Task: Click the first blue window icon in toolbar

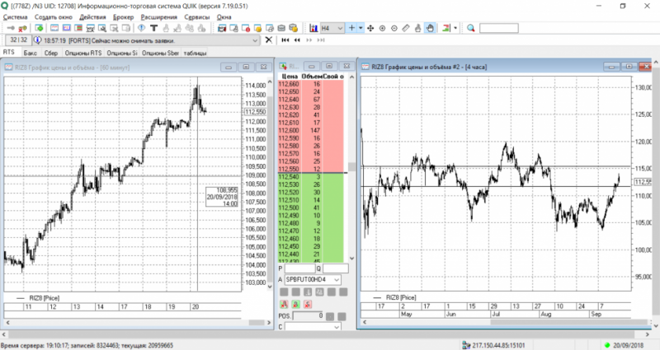Action: pos(54,28)
